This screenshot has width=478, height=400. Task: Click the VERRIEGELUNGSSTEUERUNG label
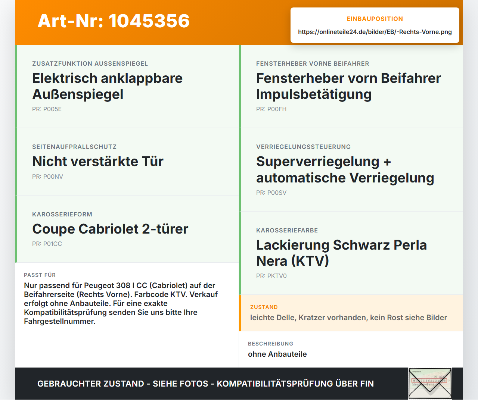tap(304, 147)
